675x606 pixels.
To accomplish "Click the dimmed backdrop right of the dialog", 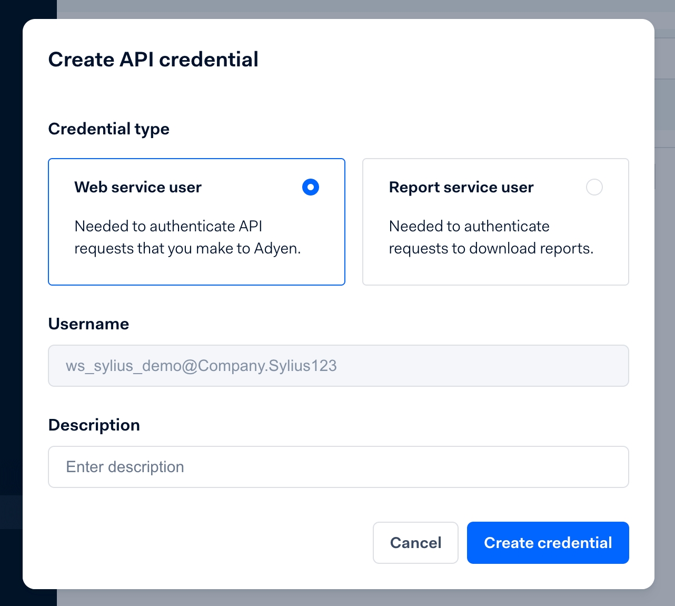I will pyautogui.click(x=665, y=316).
